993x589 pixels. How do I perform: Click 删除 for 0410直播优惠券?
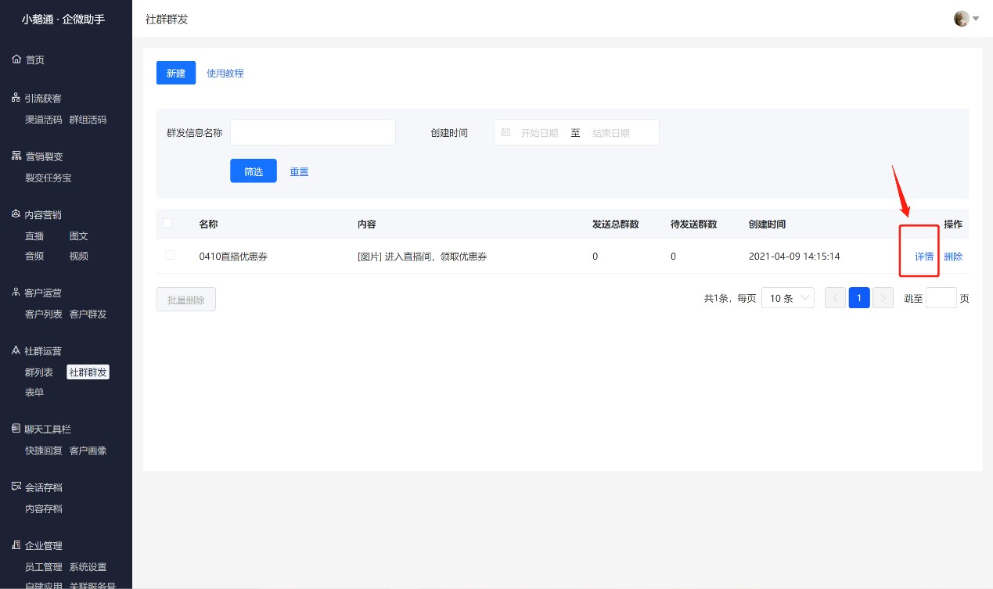(953, 257)
